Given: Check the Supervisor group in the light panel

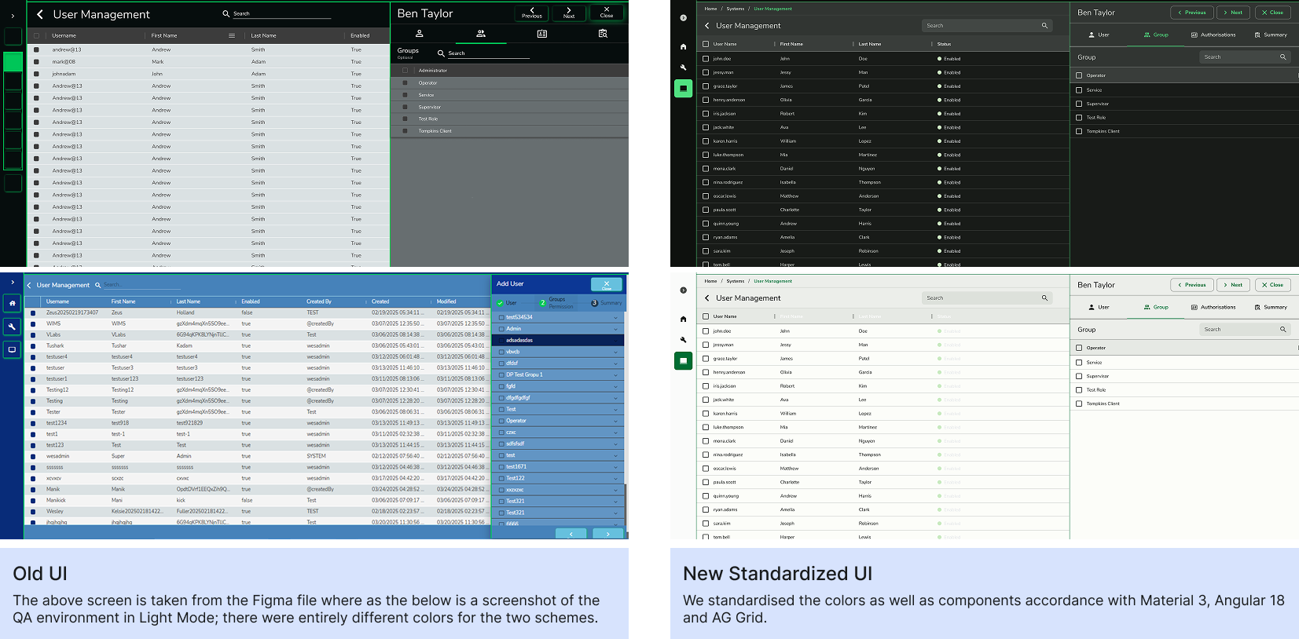Looking at the screenshot, I should pos(1079,376).
